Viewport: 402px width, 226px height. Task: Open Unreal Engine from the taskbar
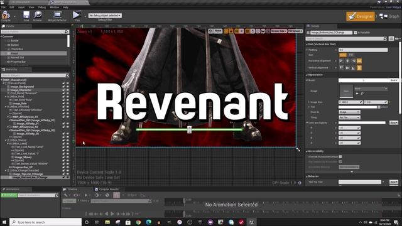[x=251, y=222]
